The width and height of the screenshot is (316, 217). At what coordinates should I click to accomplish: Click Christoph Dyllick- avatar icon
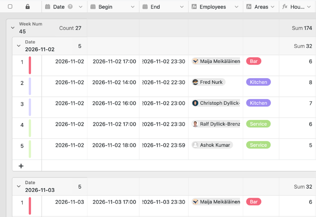[x=195, y=103]
